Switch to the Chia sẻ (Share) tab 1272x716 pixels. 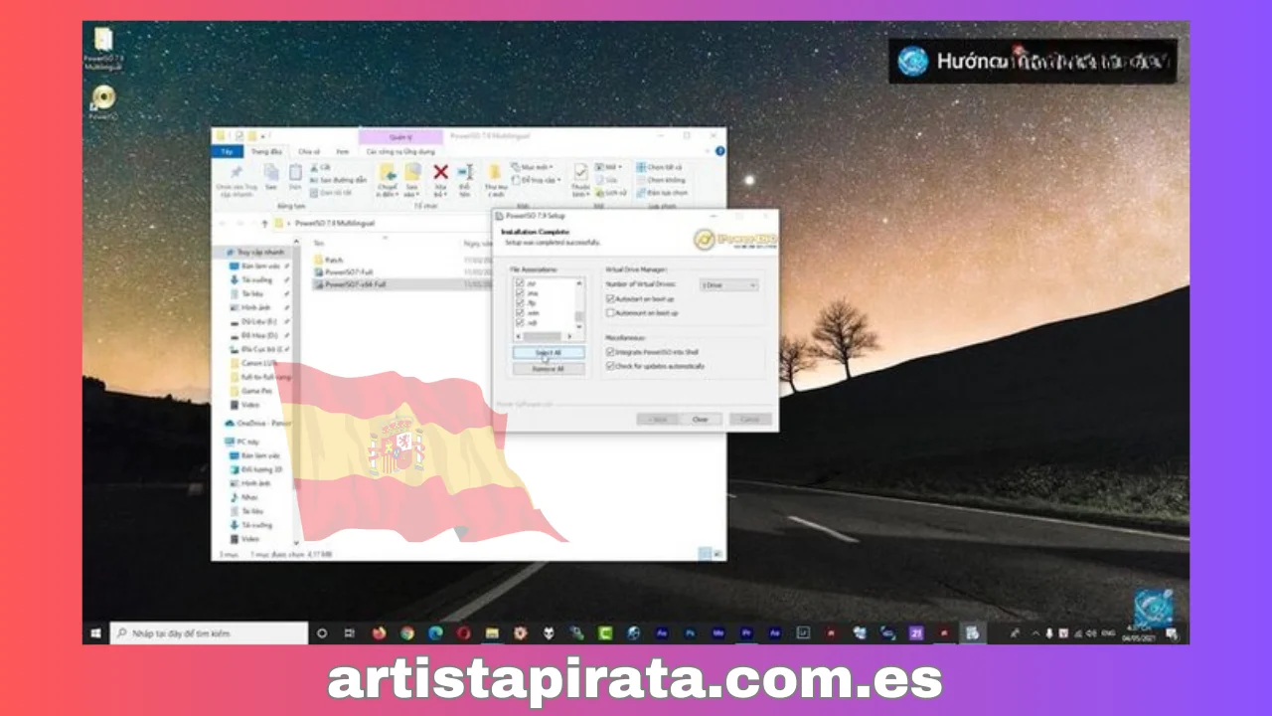point(309,151)
